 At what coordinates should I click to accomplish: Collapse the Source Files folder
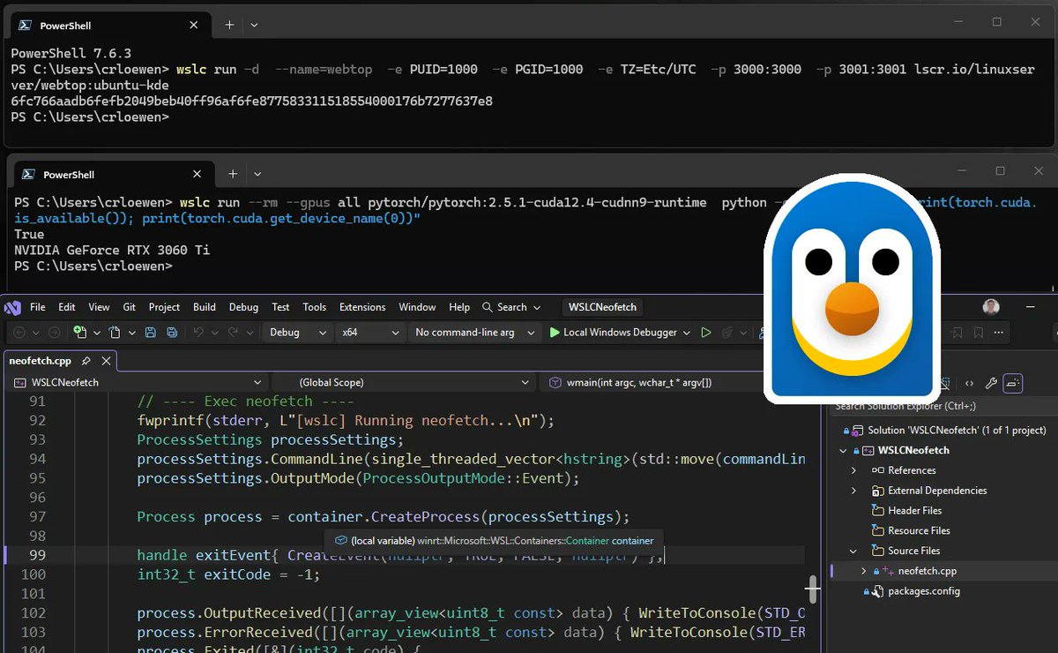click(853, 552)
